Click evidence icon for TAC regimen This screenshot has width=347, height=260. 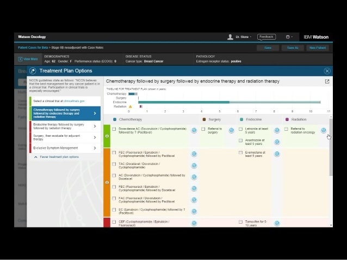pos(194,166)
